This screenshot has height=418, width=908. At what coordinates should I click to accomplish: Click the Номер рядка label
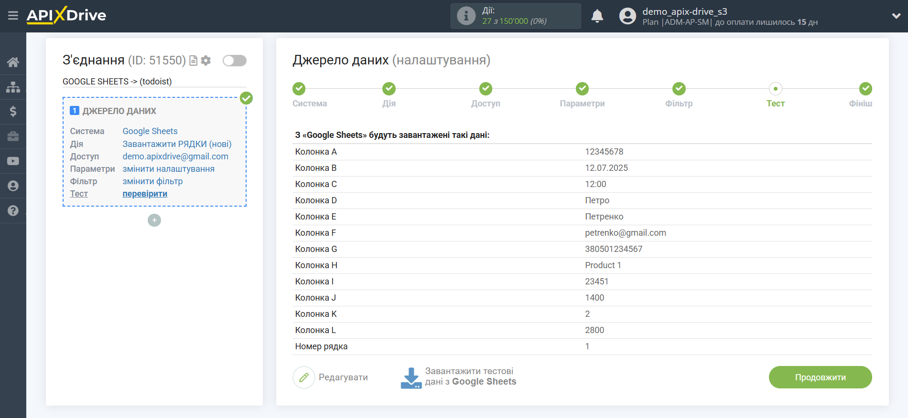(321, 346)
